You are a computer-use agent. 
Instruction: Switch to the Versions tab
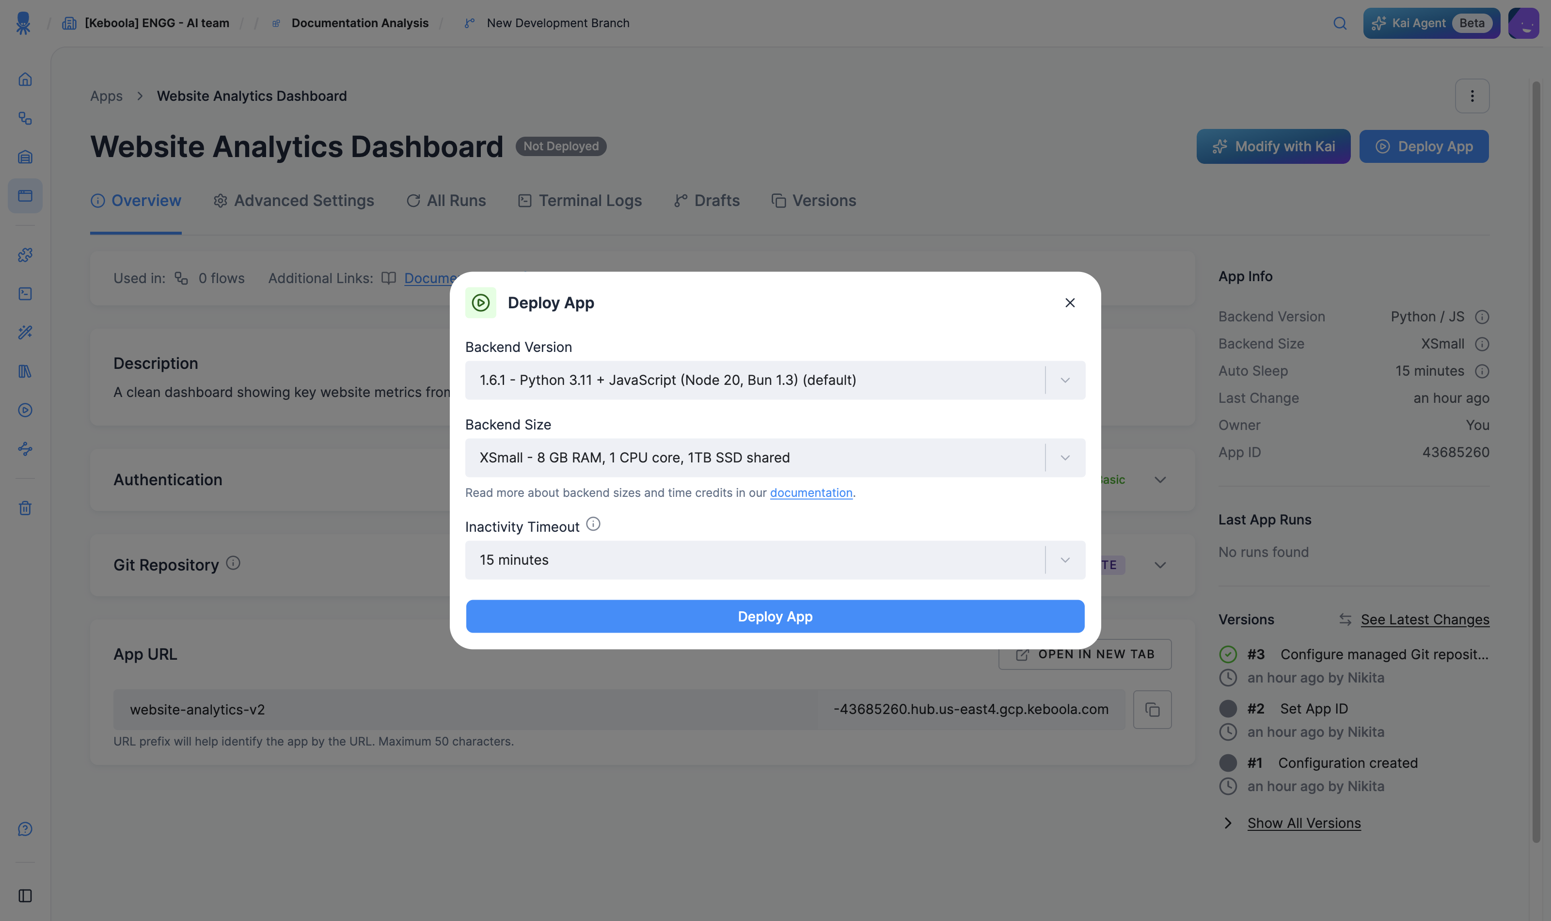tap(813, 201)
